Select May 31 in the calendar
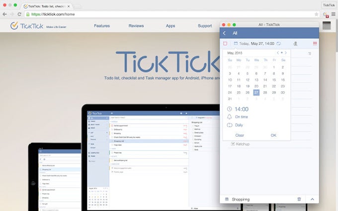338x211 pixels. [x=230, y=99]
